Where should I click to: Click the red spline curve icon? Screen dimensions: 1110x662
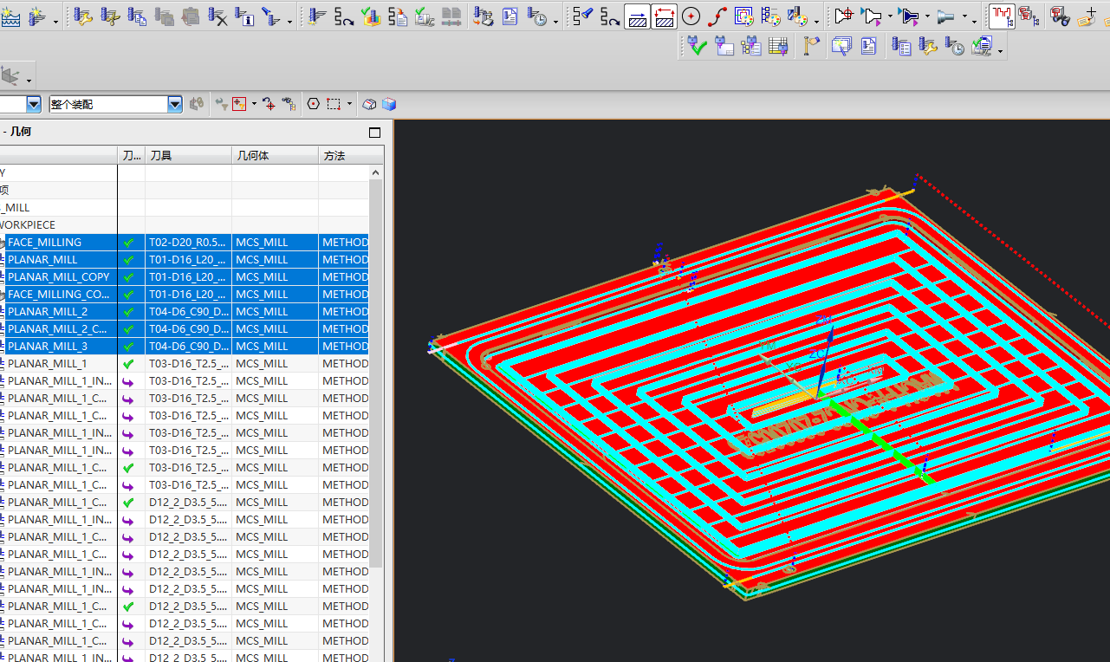tap(717, 16)
